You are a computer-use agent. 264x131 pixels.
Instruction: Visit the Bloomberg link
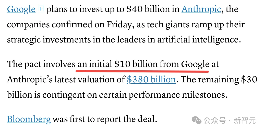[x=29, y=119]
